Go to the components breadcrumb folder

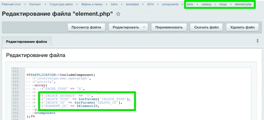[x=170, y=5]
